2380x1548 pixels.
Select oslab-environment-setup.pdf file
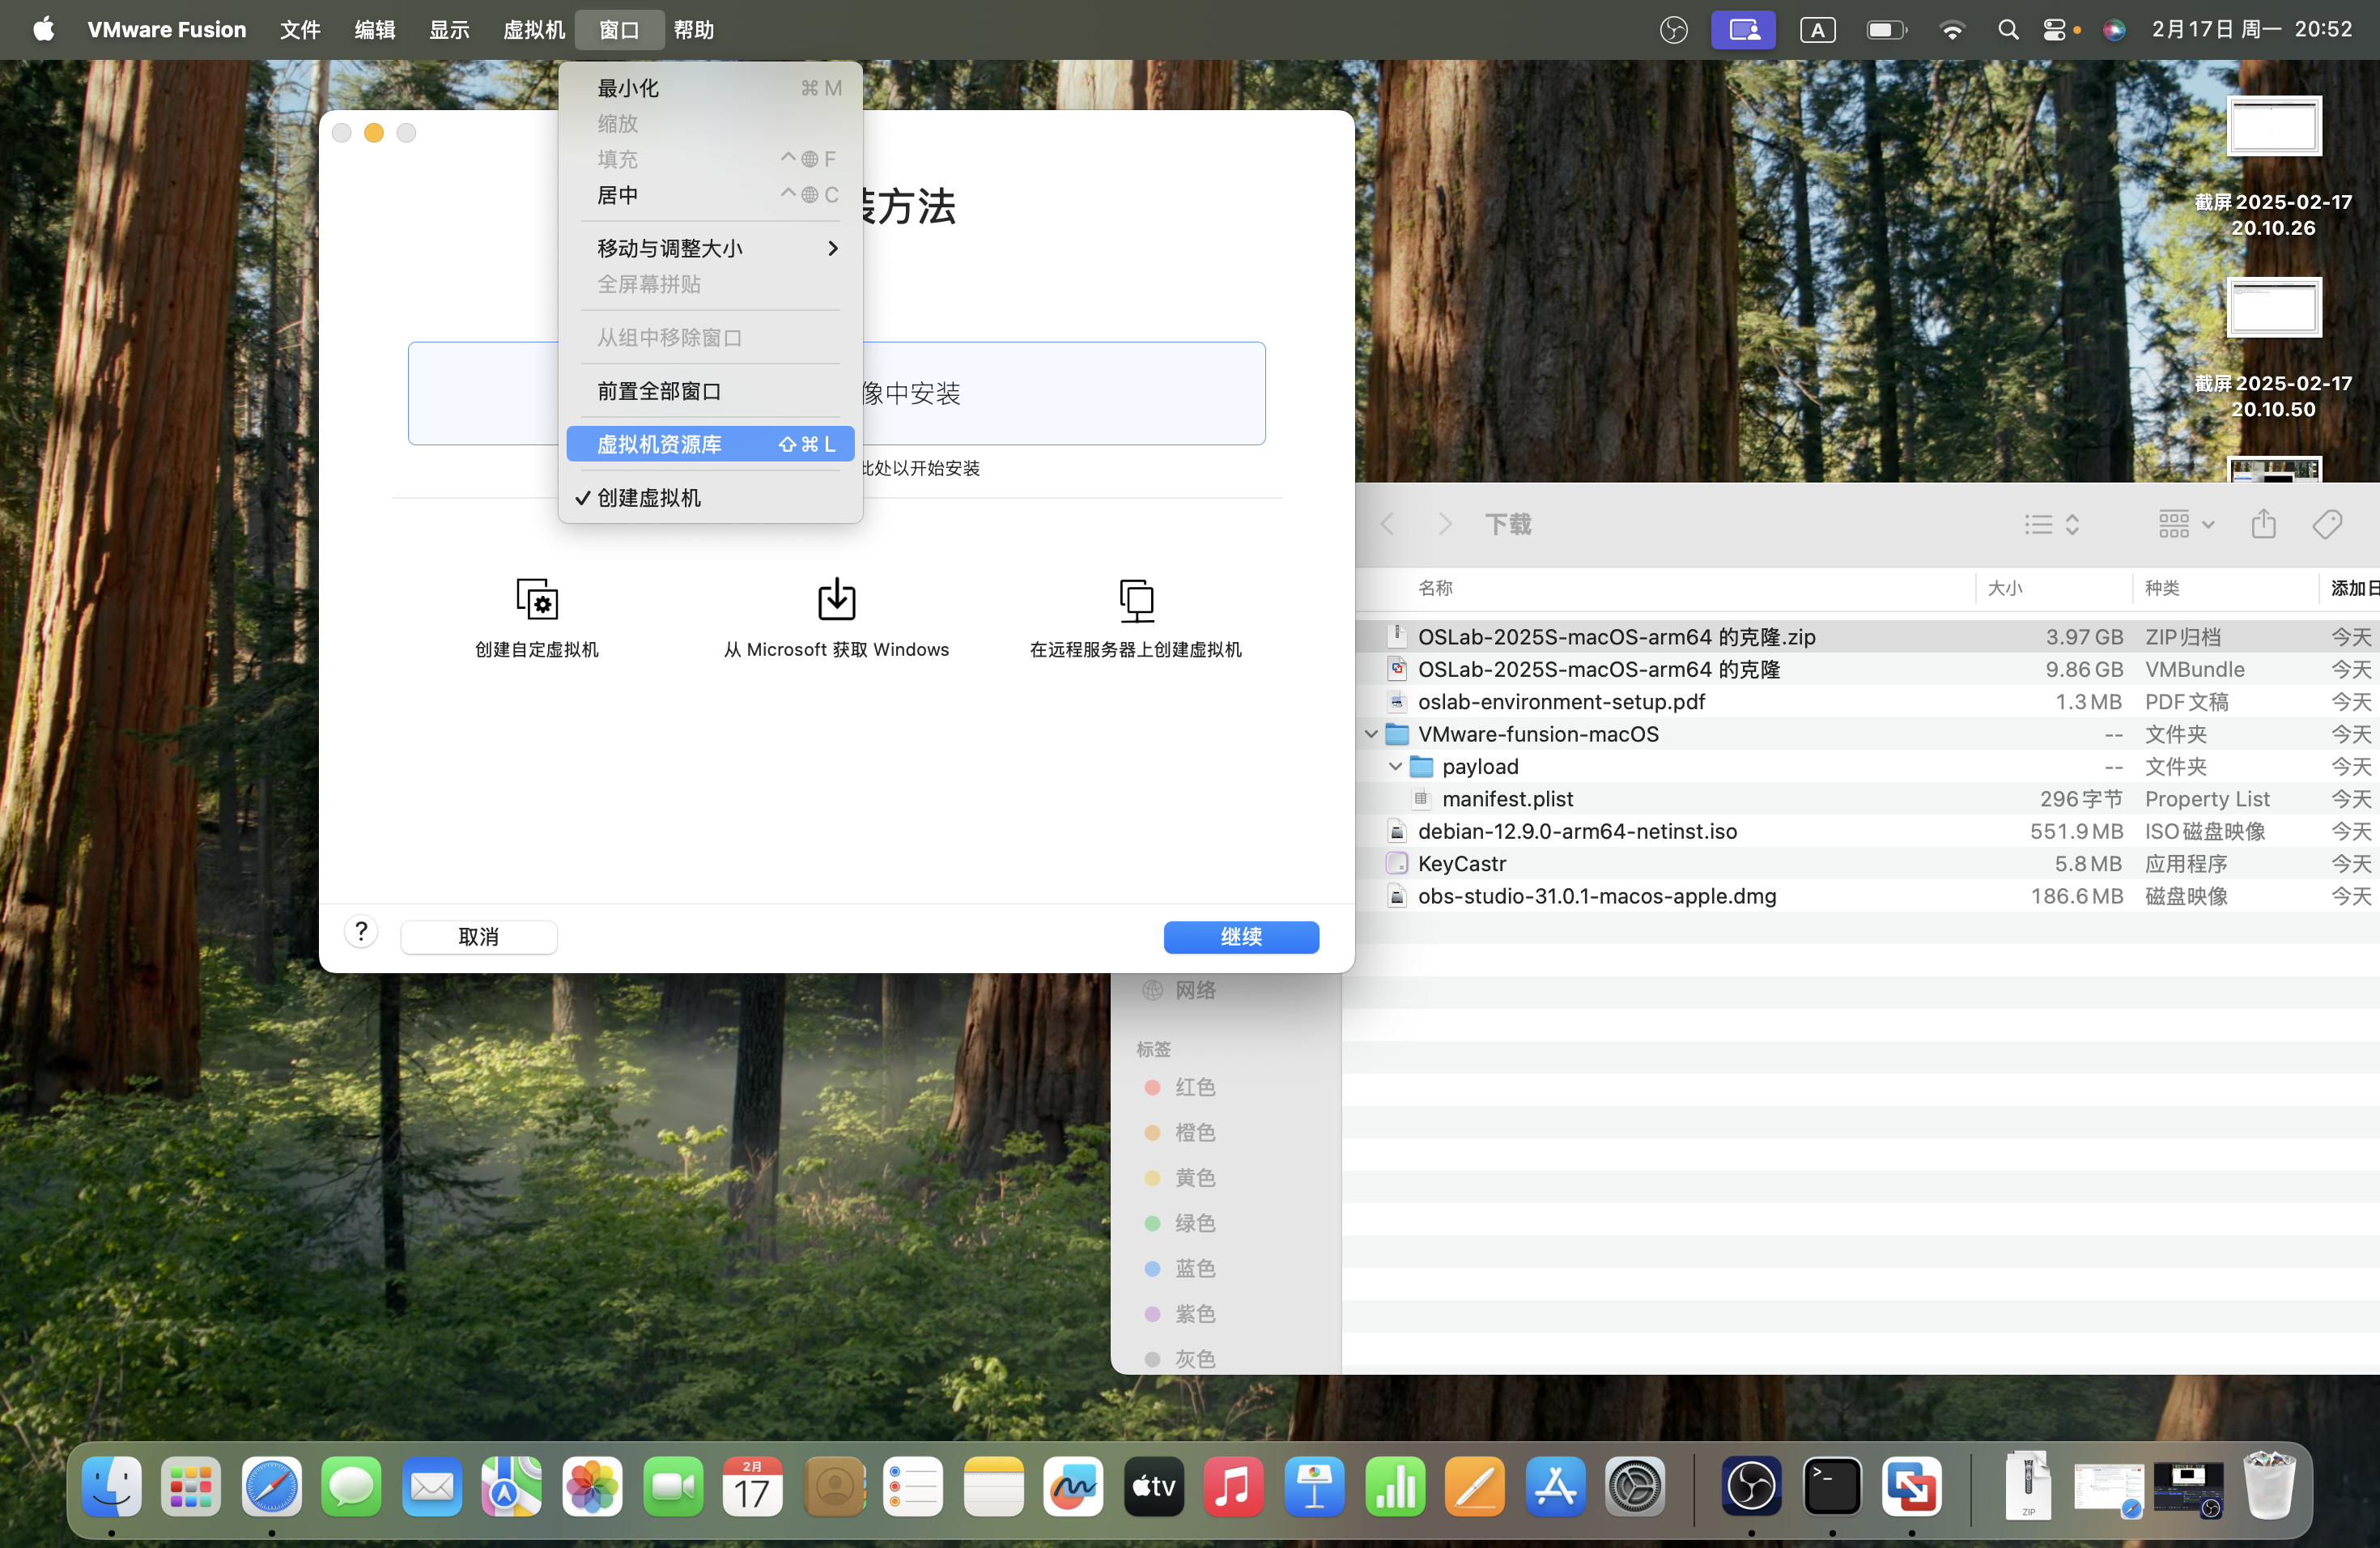(1870, 702)
